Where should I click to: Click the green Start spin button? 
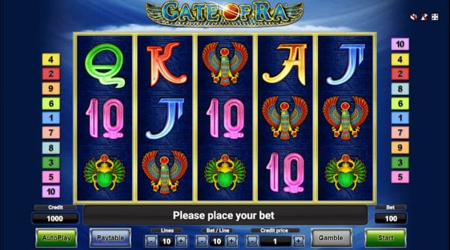[386, 238]
